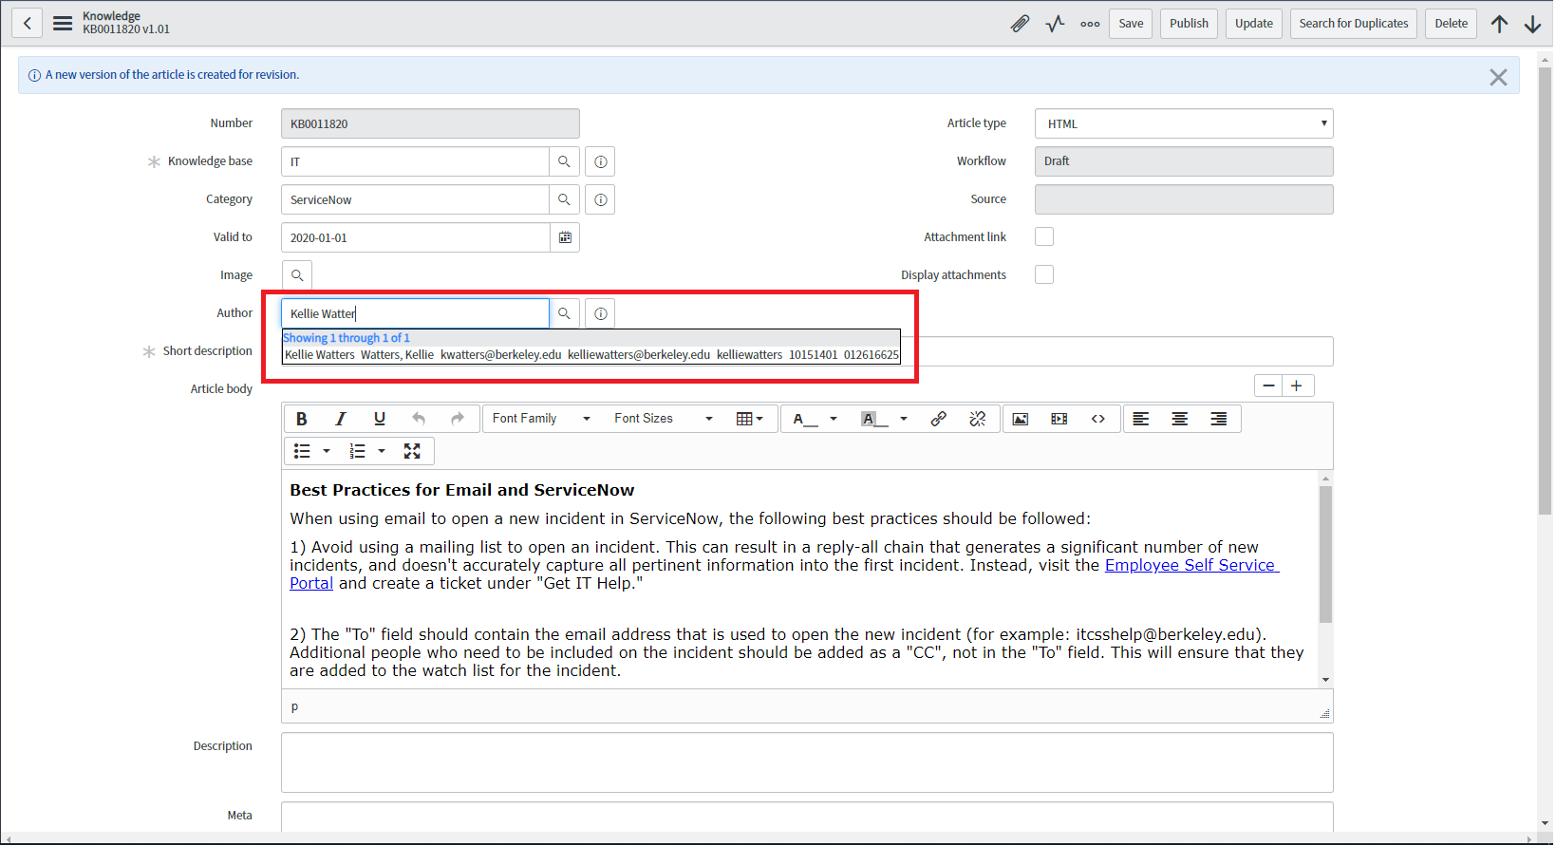Dismiss the new version info banner

pos(1498,77)
